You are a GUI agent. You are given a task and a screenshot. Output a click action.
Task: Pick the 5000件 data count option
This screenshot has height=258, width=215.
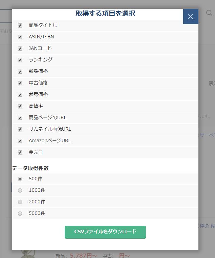point(20,214)
